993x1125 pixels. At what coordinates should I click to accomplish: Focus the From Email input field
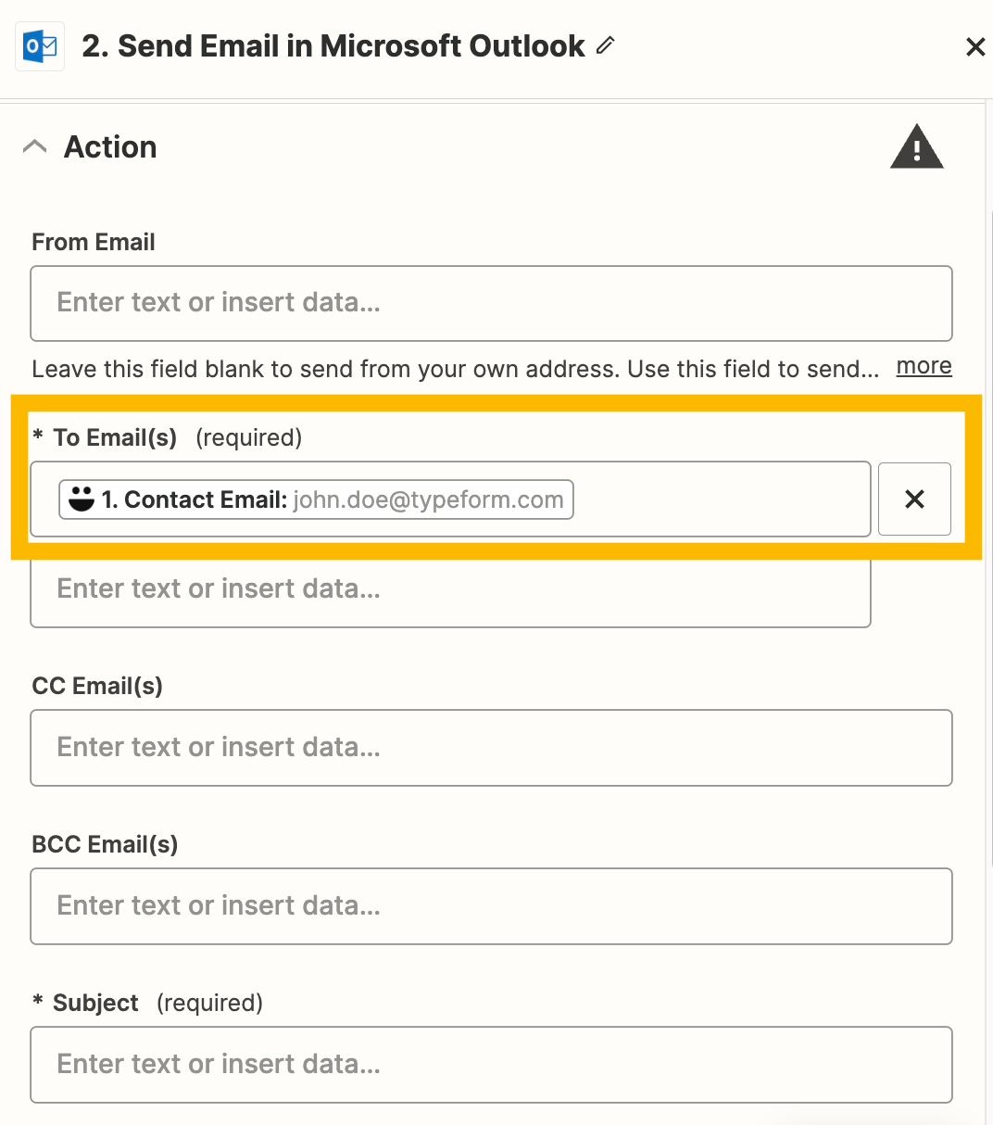[x=491, y=303]
